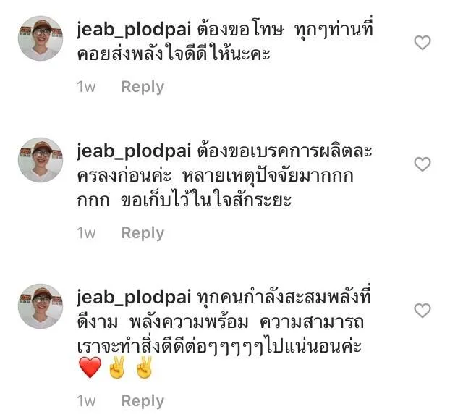Open avatar beside the ต้องขอเบรคการผลิต comment
Screen dimensions: 463x417
point(41,159)
